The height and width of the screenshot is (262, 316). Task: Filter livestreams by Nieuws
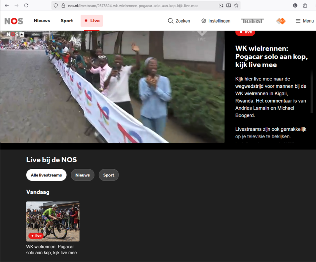tap(82, 175)
